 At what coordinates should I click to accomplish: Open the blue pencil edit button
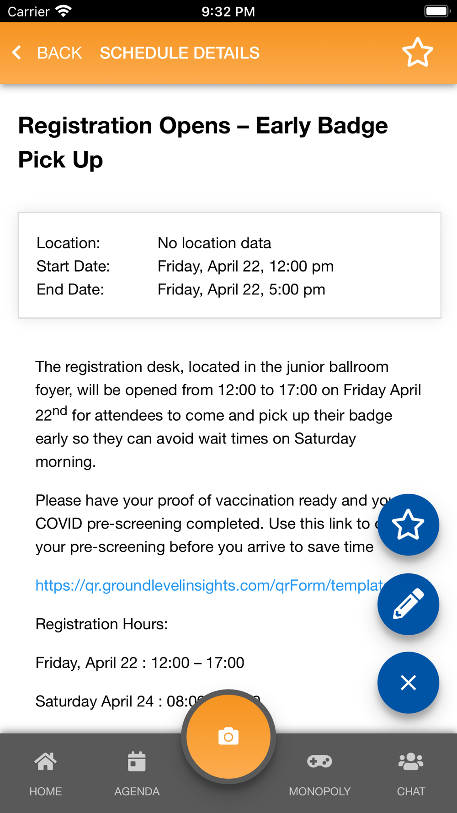tap(408, 604)
